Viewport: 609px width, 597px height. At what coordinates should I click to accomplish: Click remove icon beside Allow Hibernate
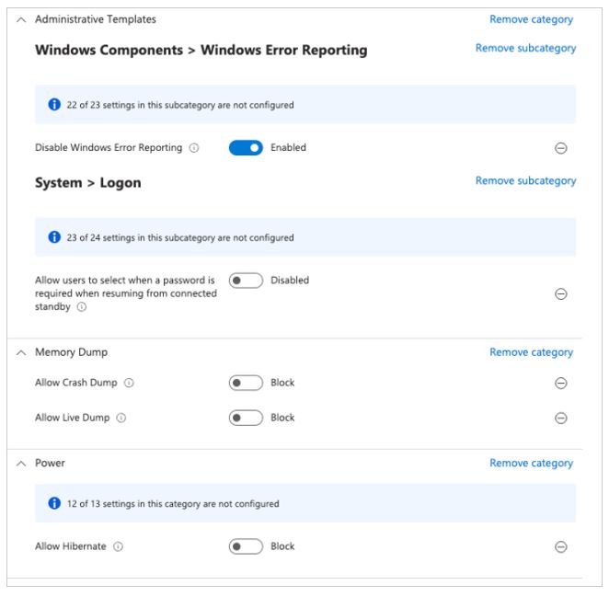click(560, 547)
